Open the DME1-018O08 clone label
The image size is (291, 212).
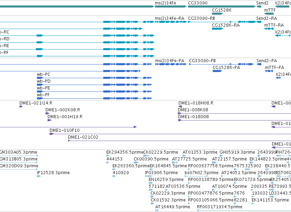(194, 117)
